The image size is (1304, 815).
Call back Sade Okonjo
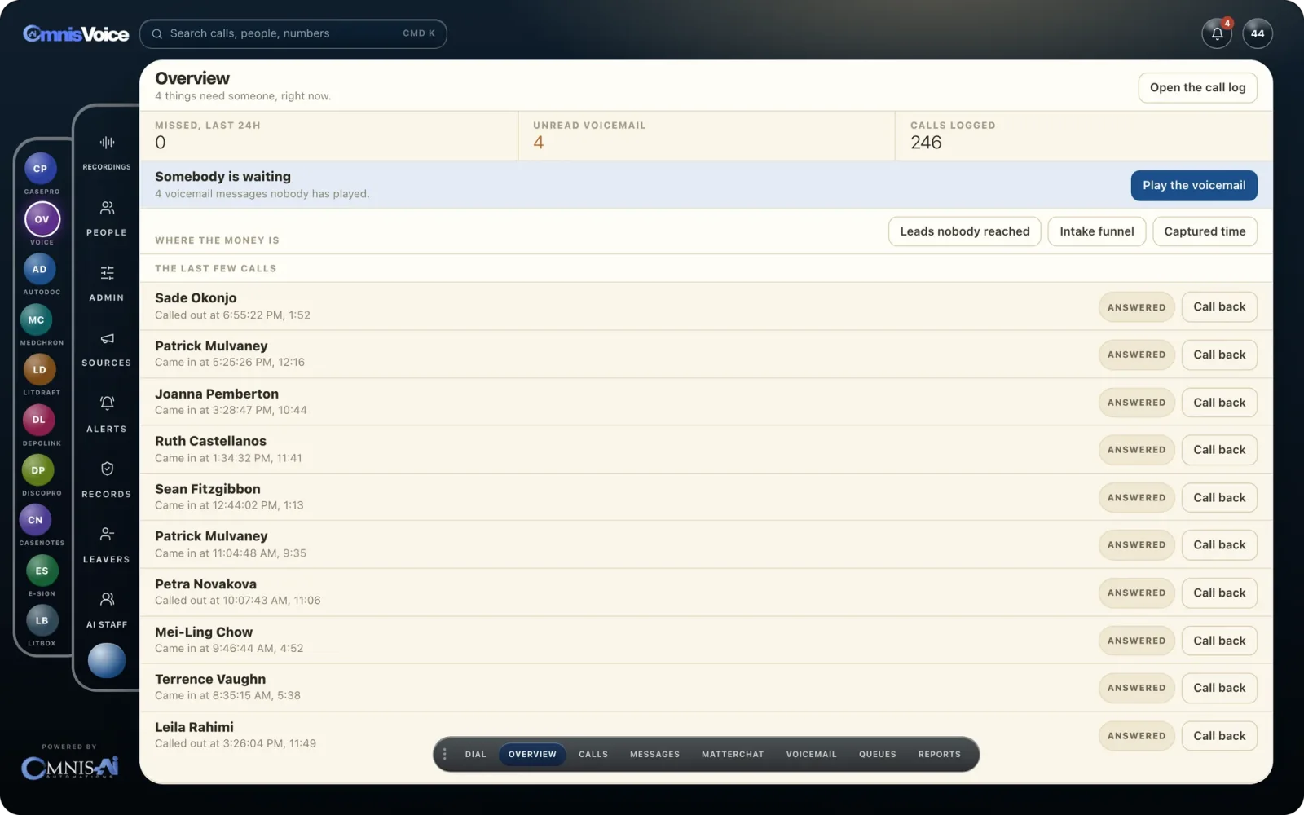tap(1219, 307)
